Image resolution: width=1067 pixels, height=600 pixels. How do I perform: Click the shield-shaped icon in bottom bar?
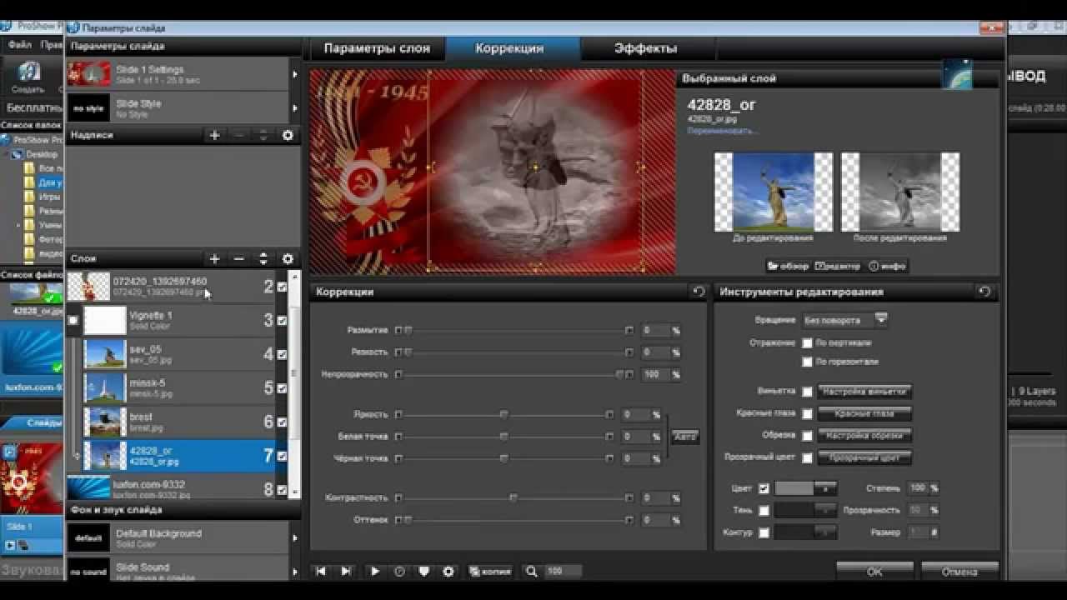point(423,572)
